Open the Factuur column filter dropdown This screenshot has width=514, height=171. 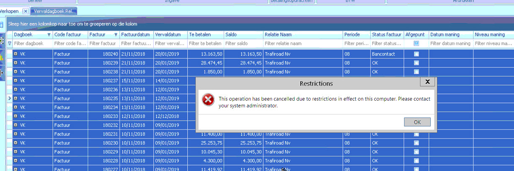click(x=116, y=35)
